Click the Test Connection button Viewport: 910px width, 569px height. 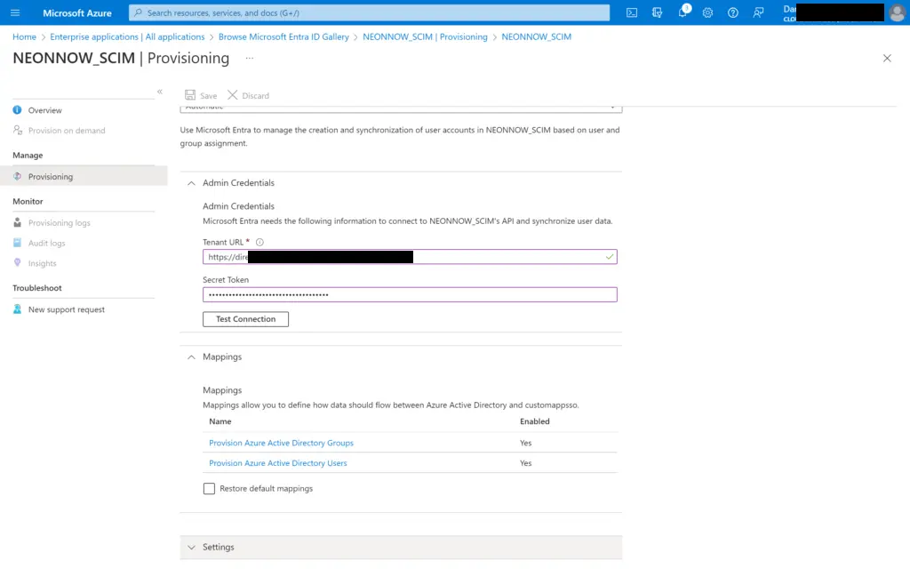(245, 318)
